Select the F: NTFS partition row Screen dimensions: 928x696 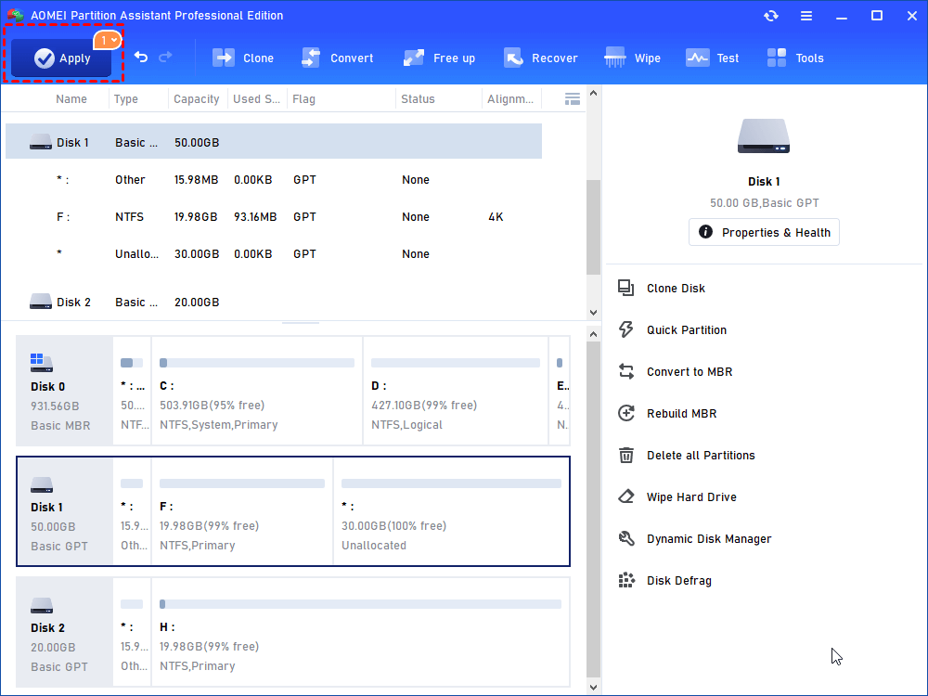click(x=274, y=216)
